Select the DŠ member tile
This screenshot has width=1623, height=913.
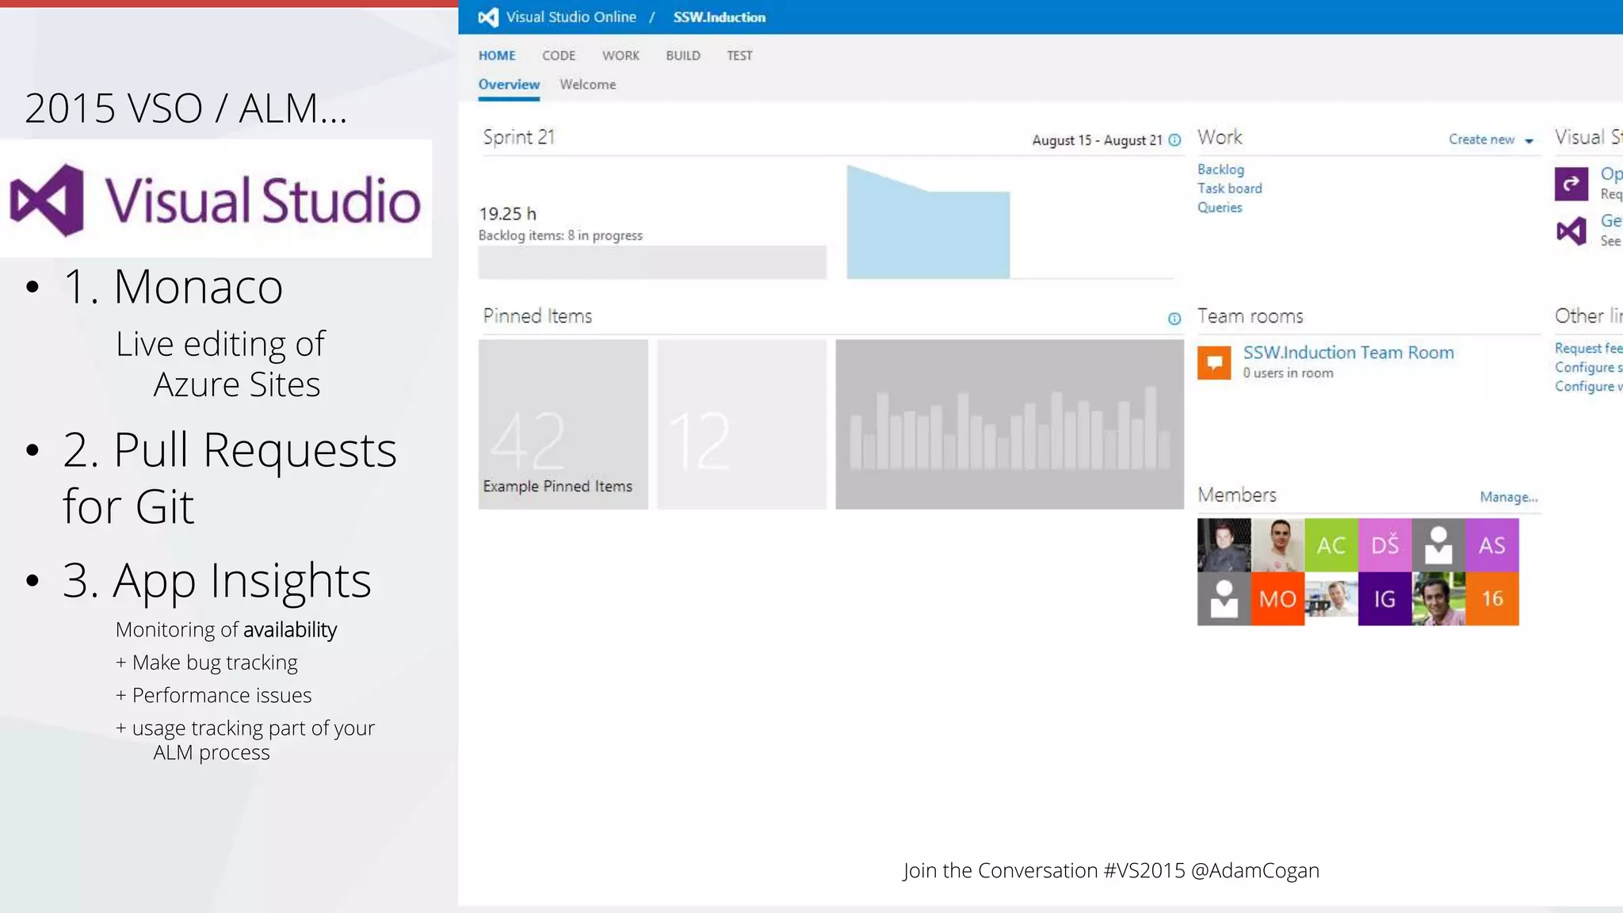pyautogui.click(x=1385, y=545)
